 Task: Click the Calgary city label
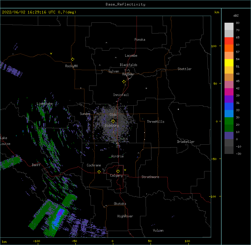(x=116, y=175)
